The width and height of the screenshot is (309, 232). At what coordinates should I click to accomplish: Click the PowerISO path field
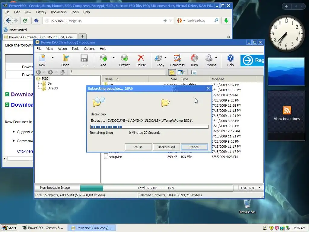click(x=117, y=72)
